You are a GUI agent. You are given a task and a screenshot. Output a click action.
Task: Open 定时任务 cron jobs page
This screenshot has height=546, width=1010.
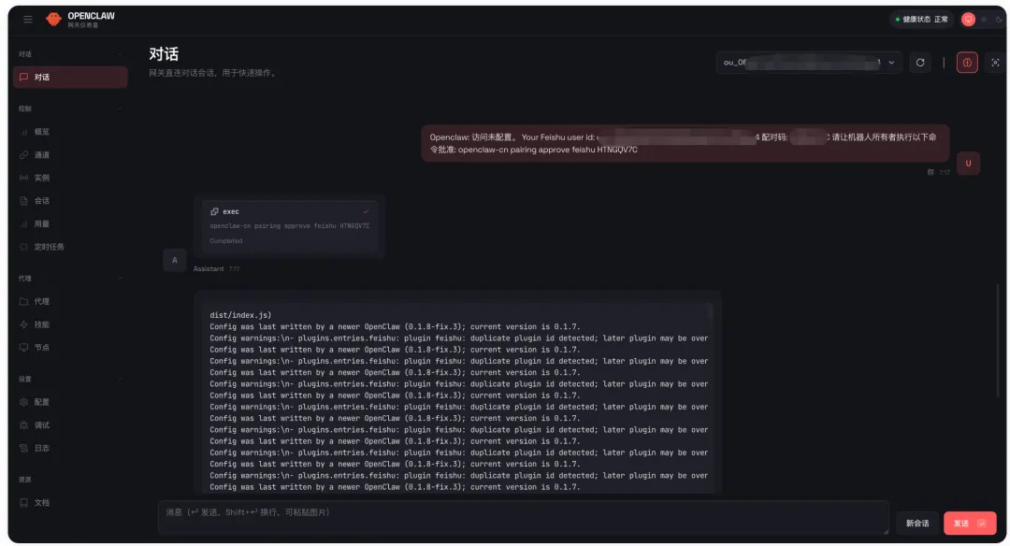70,247
